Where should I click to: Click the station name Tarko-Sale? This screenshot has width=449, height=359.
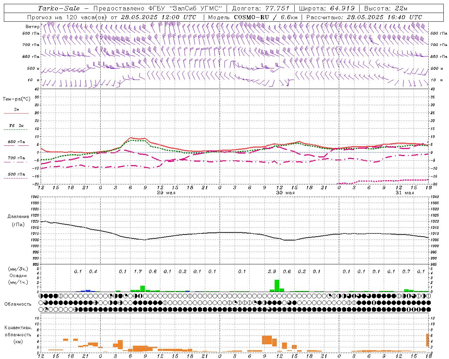(x=59, y=8)
